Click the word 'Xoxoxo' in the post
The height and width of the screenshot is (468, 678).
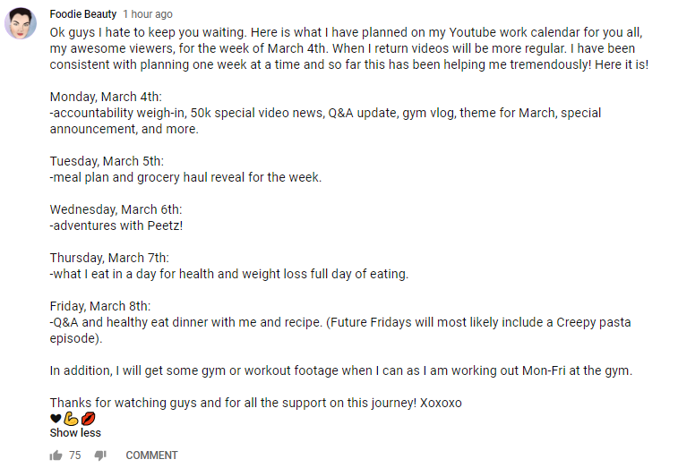point(441,403)
